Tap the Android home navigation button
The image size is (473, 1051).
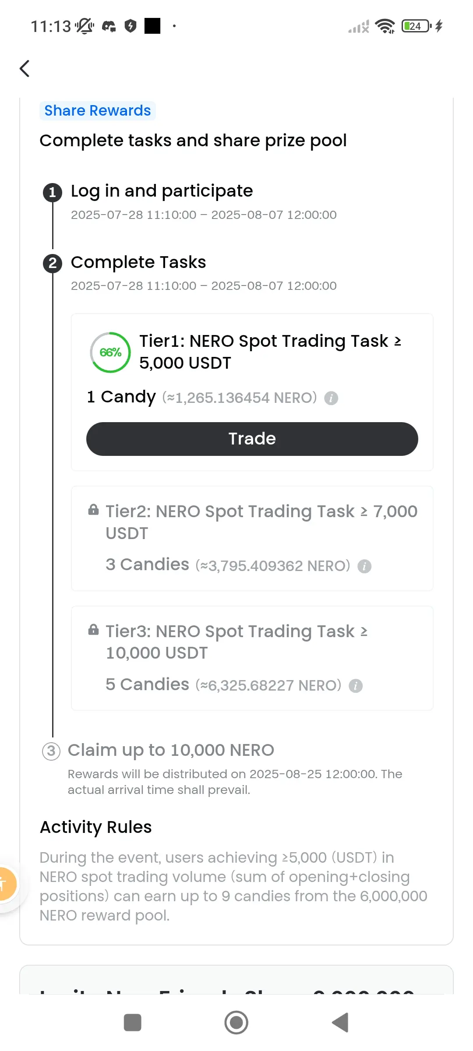[236, 1023]
